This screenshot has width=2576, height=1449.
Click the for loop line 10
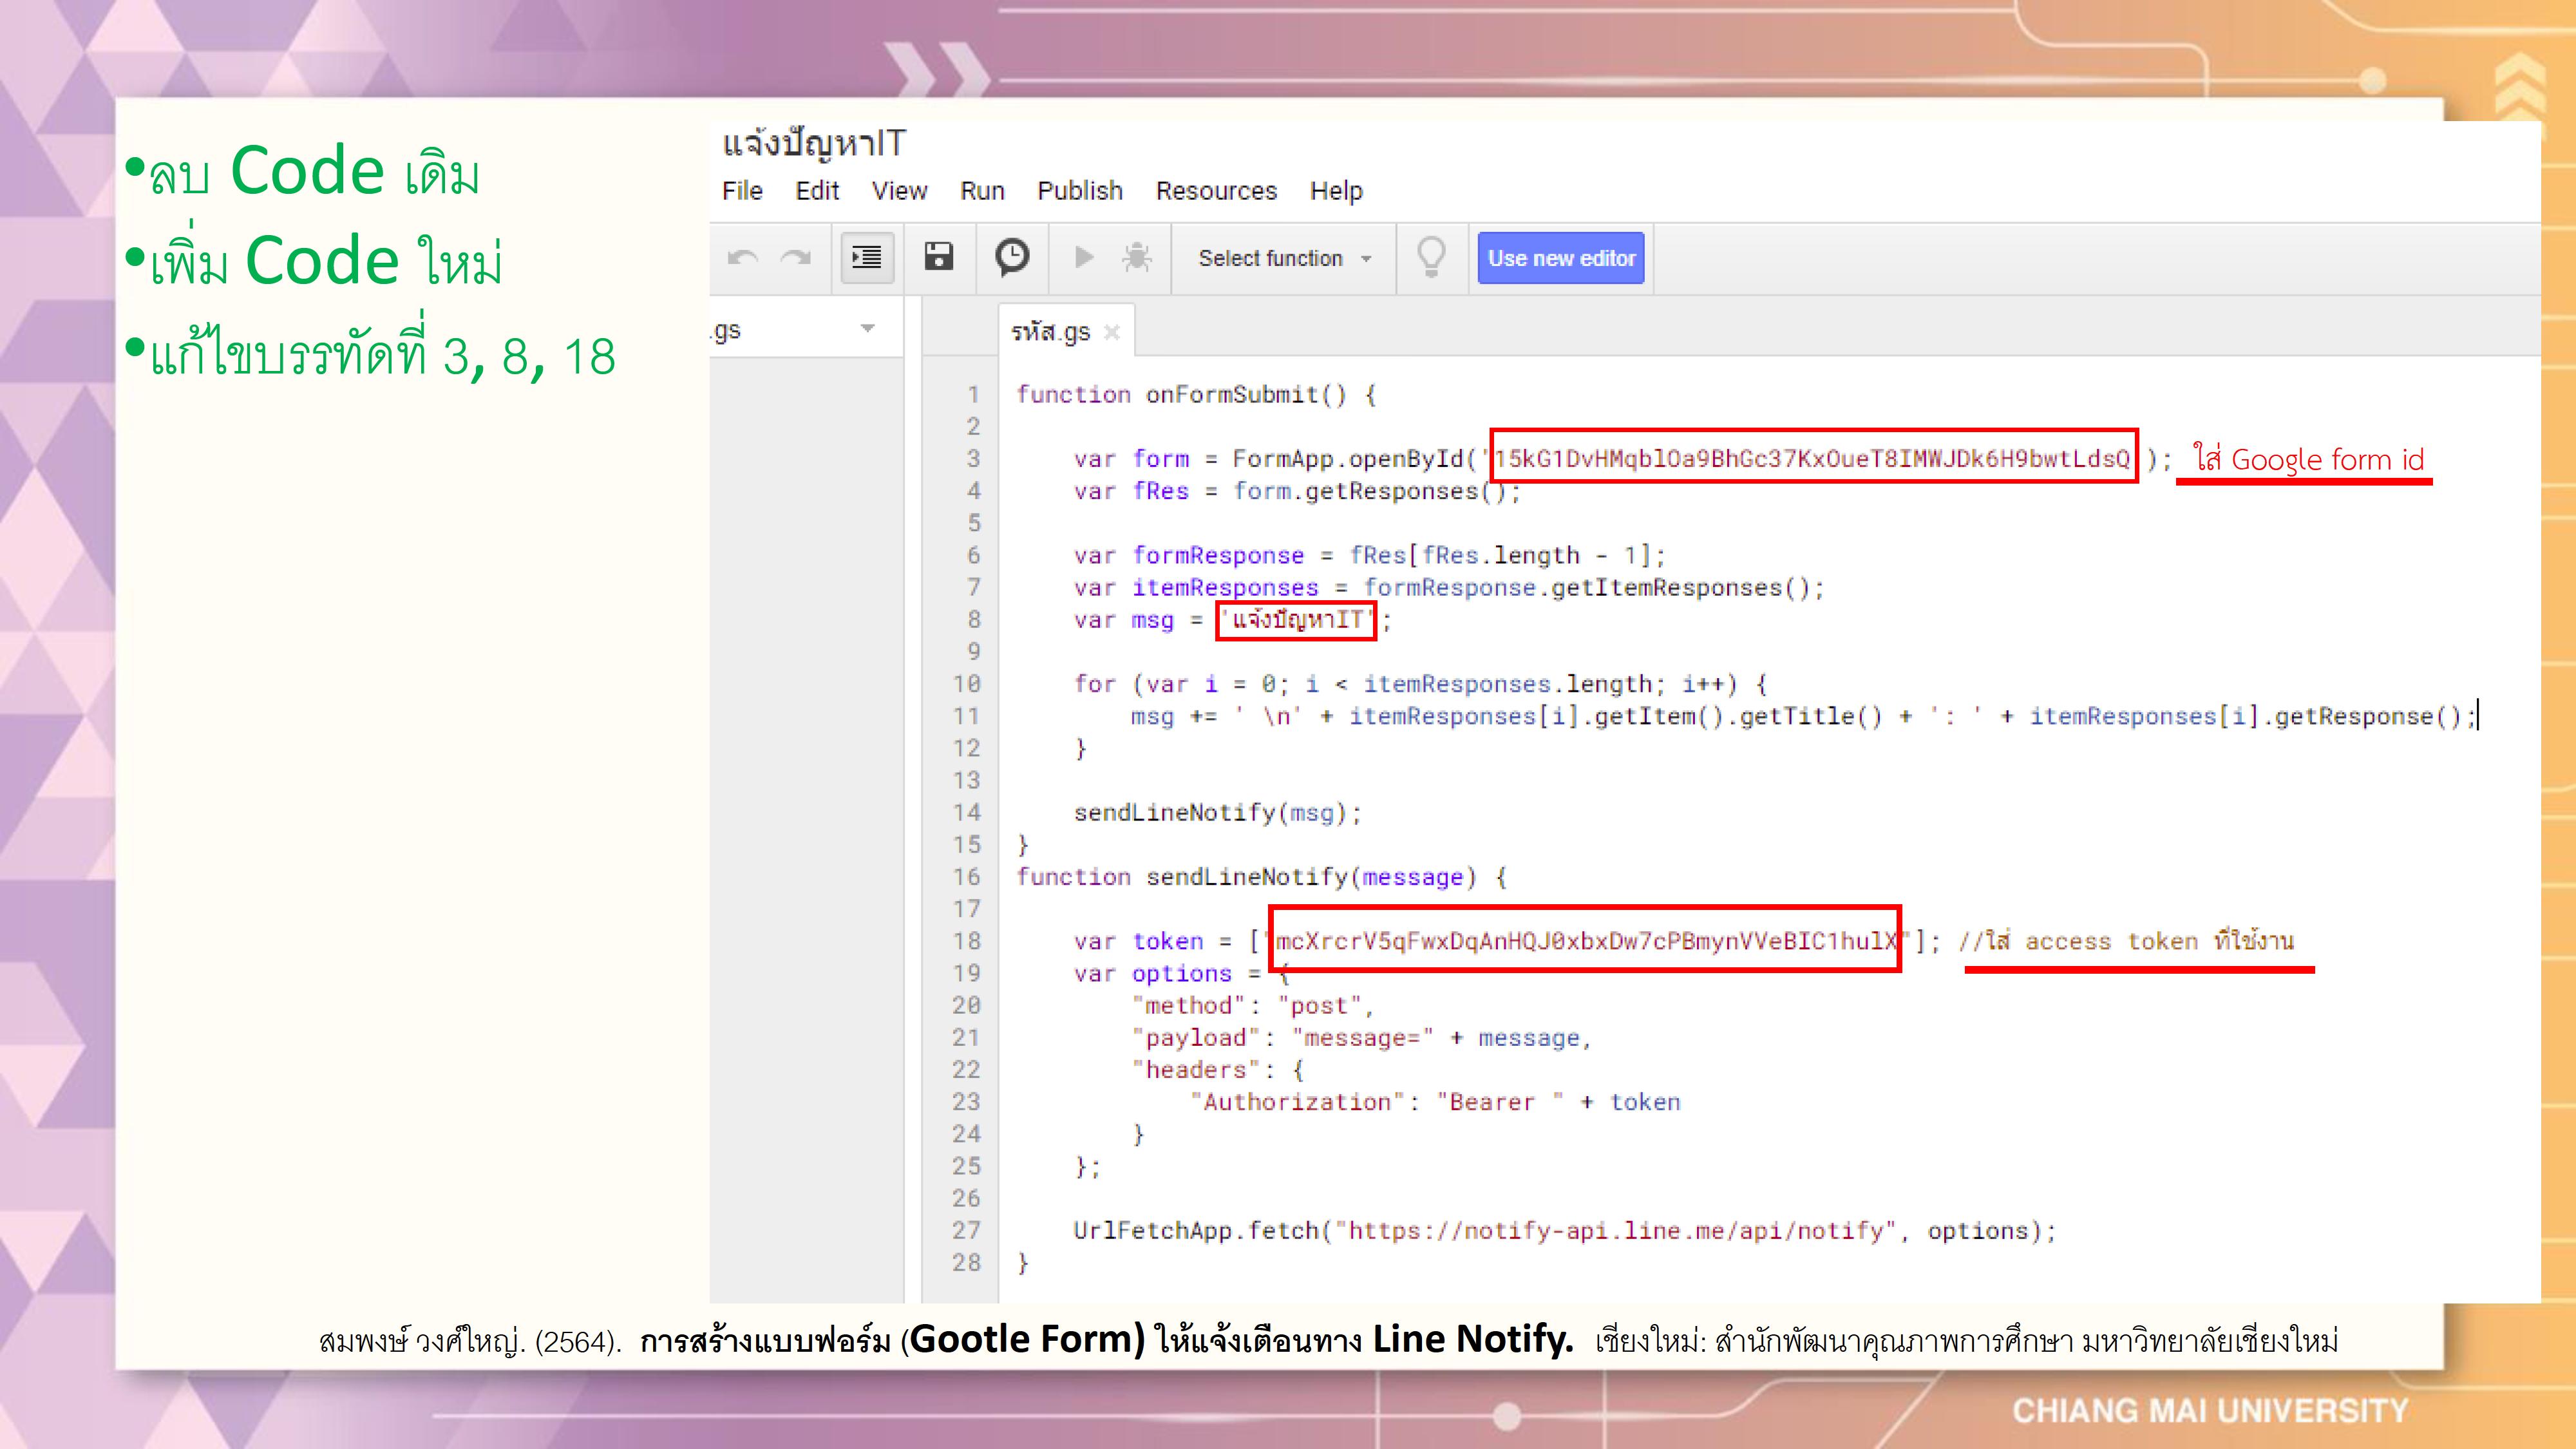pos(1421,684)
